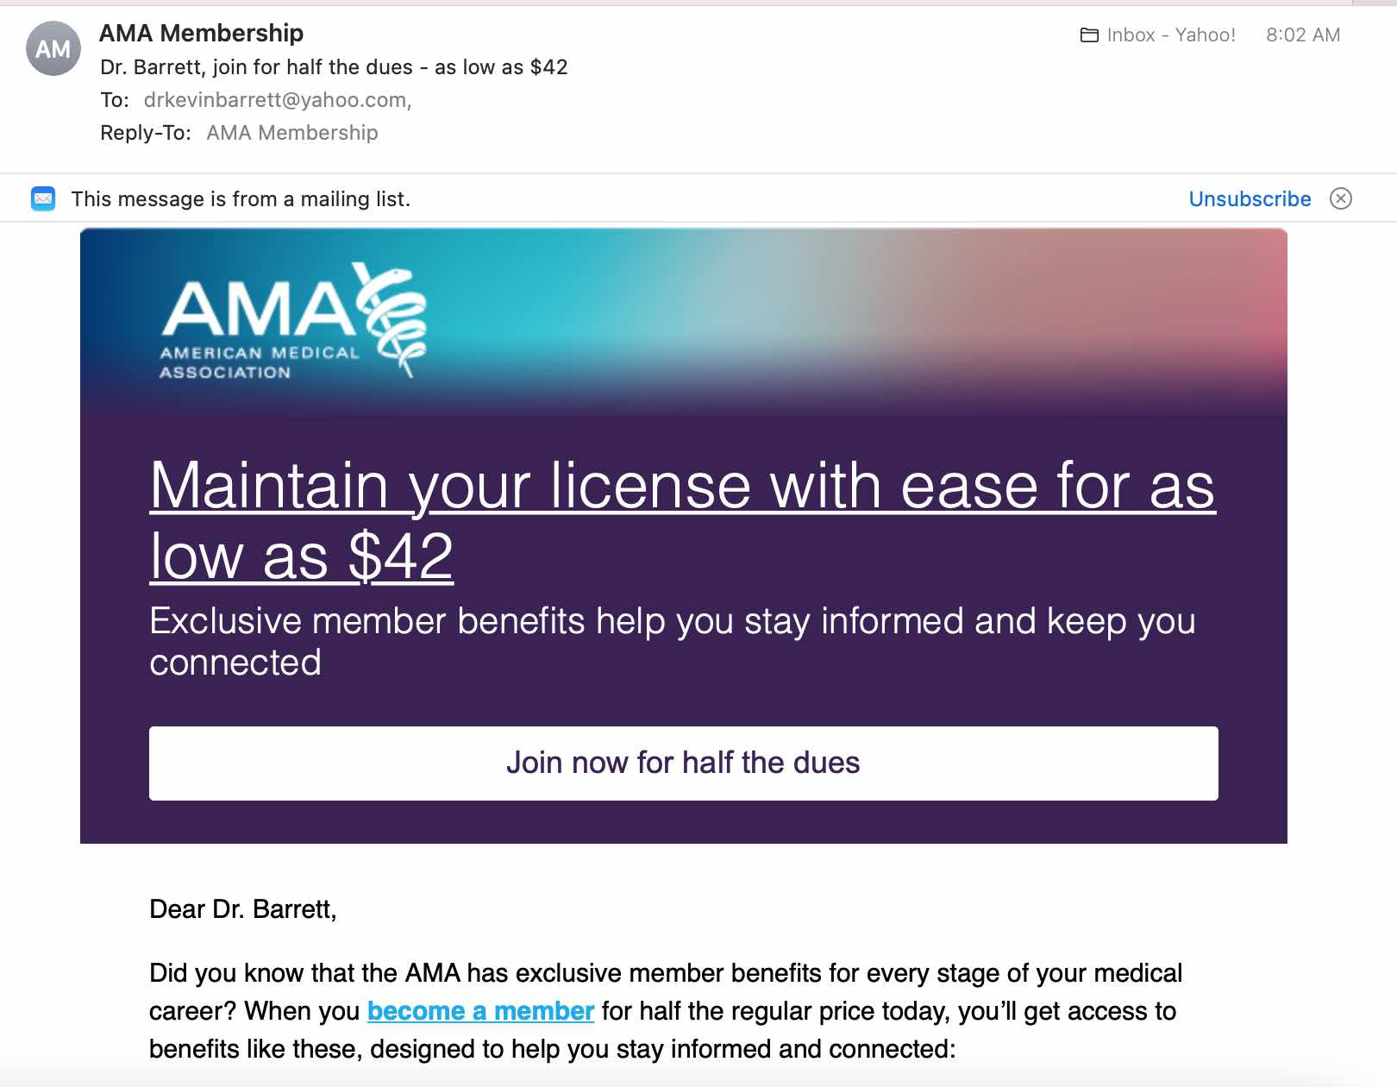The height and width of the screenshot is (1087, 1397).
Task: Open Maintain your license headline link
Action: click(x=682, y=520)
